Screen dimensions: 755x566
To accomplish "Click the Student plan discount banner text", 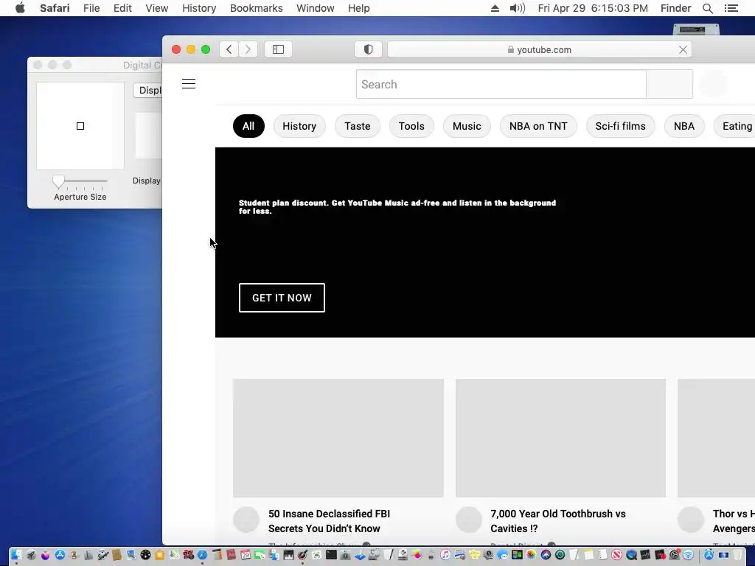I will [397, 207].
